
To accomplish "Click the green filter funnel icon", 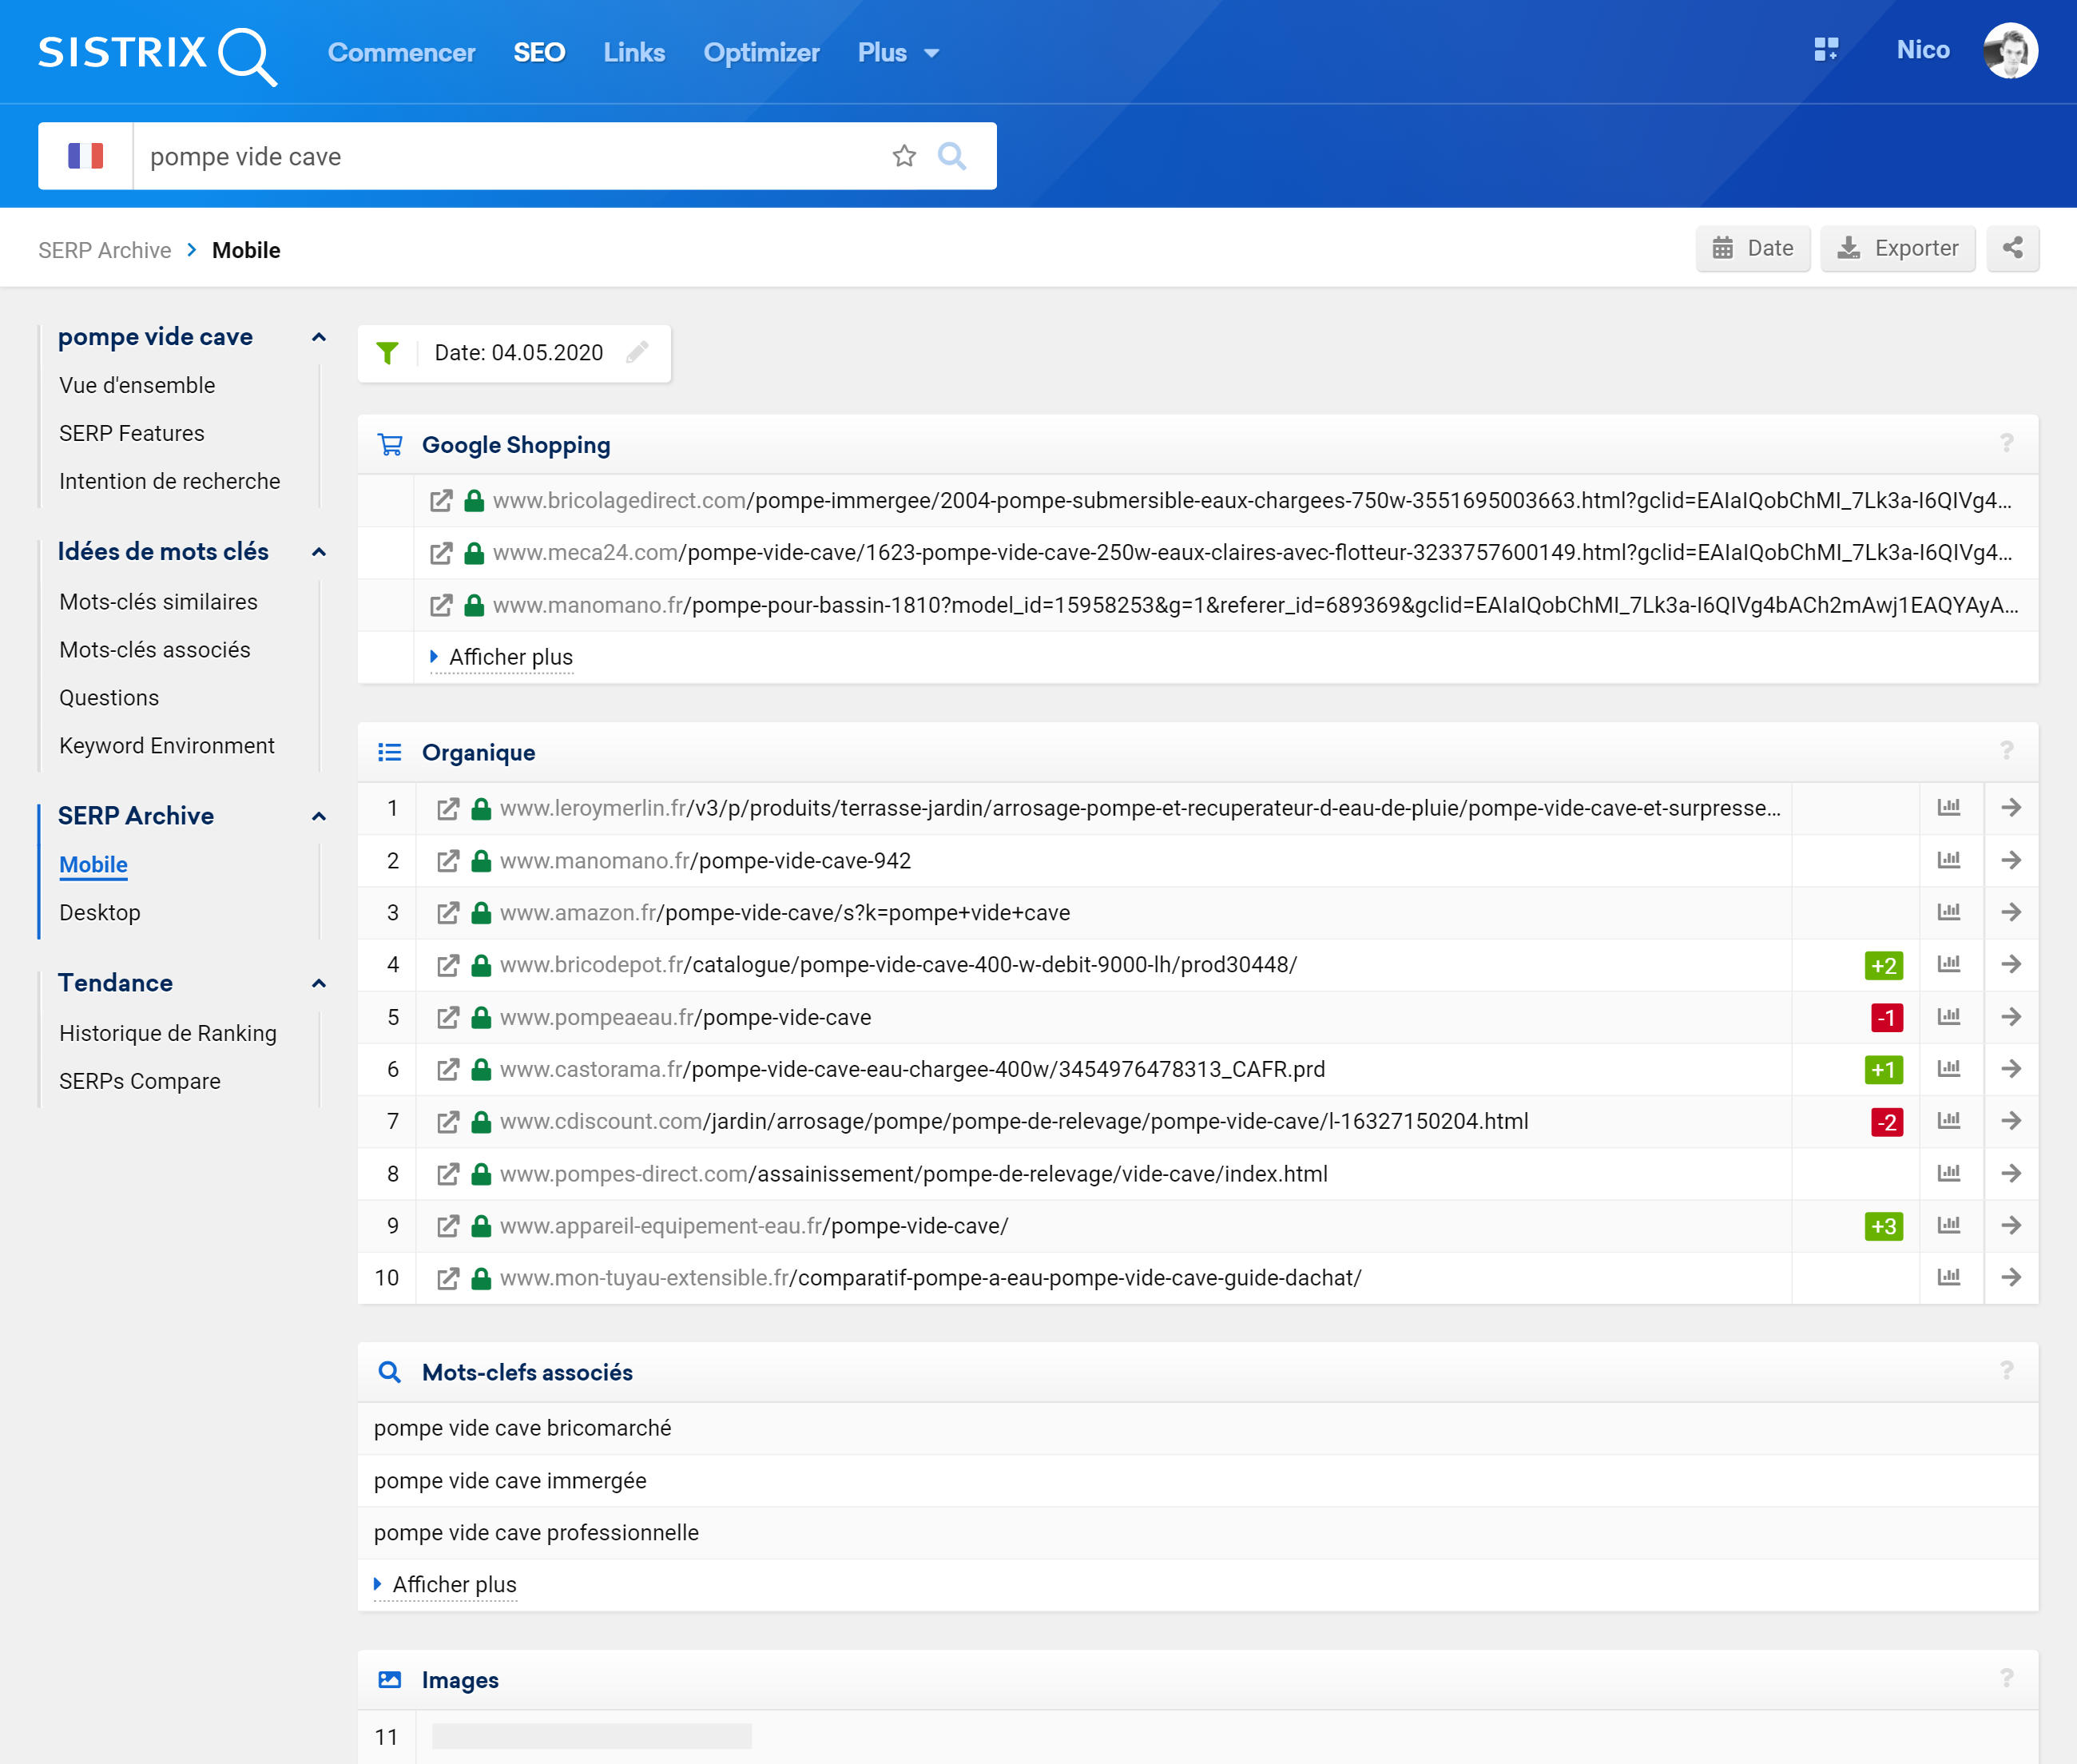I will pos(388,353).
